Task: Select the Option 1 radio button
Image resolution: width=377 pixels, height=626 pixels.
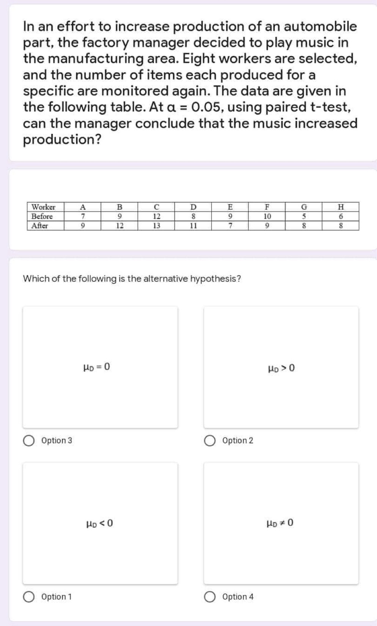Action: coord(28,596)
